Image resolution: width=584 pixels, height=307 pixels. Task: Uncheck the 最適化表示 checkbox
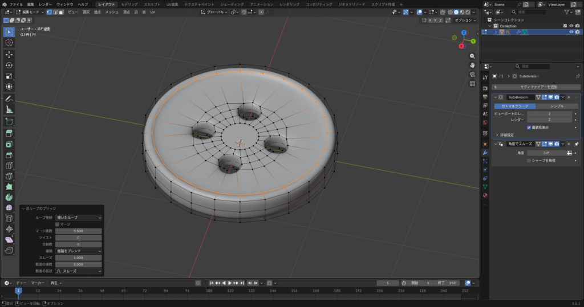pyautogui.click(x=529, y=127)
